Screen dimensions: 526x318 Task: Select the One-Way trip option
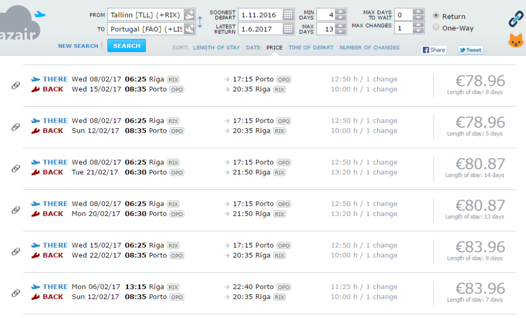pos(436,27)
